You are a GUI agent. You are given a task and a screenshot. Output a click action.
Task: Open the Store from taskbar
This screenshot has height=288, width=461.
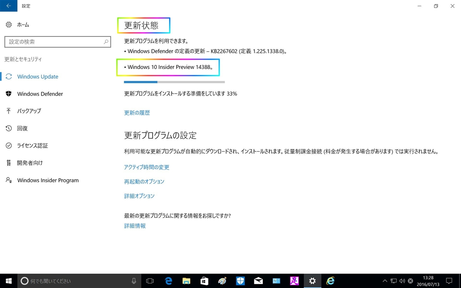[x=204, y=281]
